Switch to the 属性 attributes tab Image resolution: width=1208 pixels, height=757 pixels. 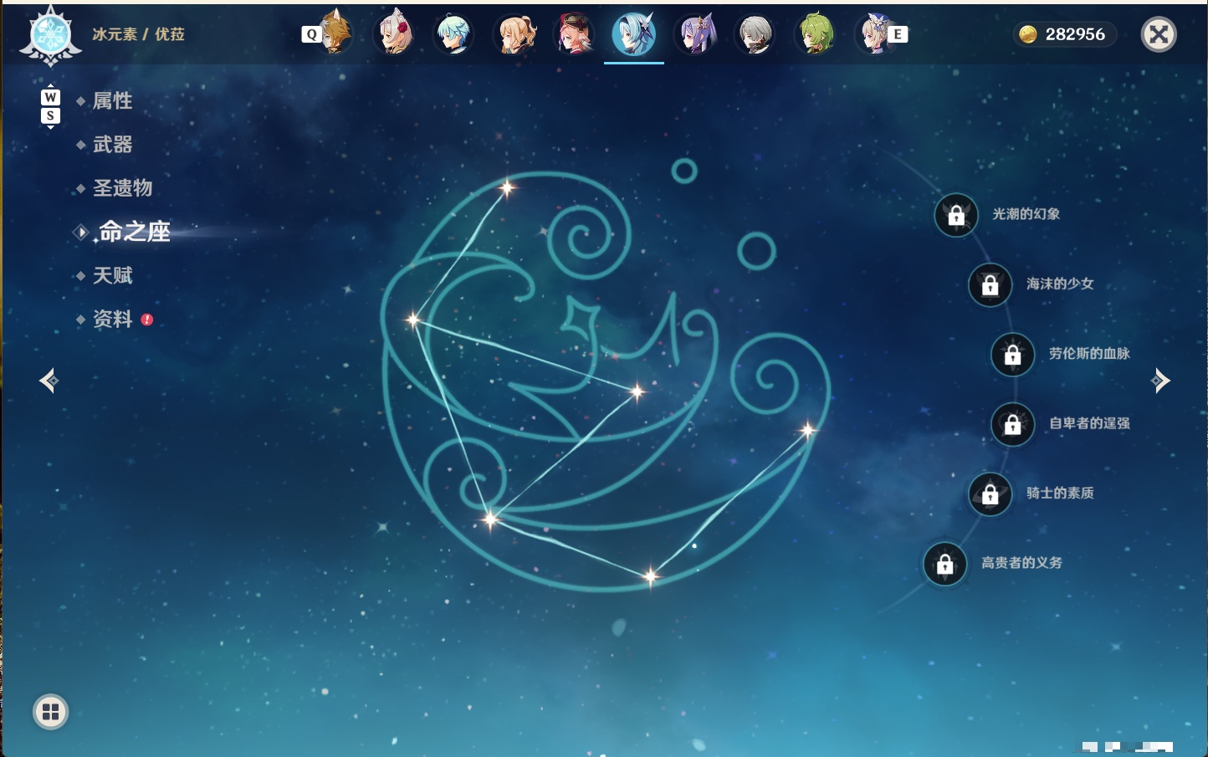click(x=112, y=101)
